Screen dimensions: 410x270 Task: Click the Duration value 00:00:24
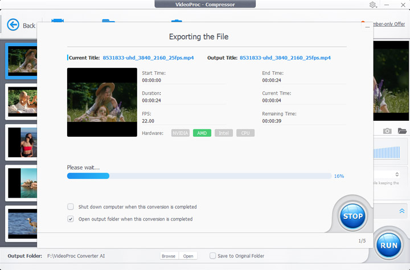(151, 100)
